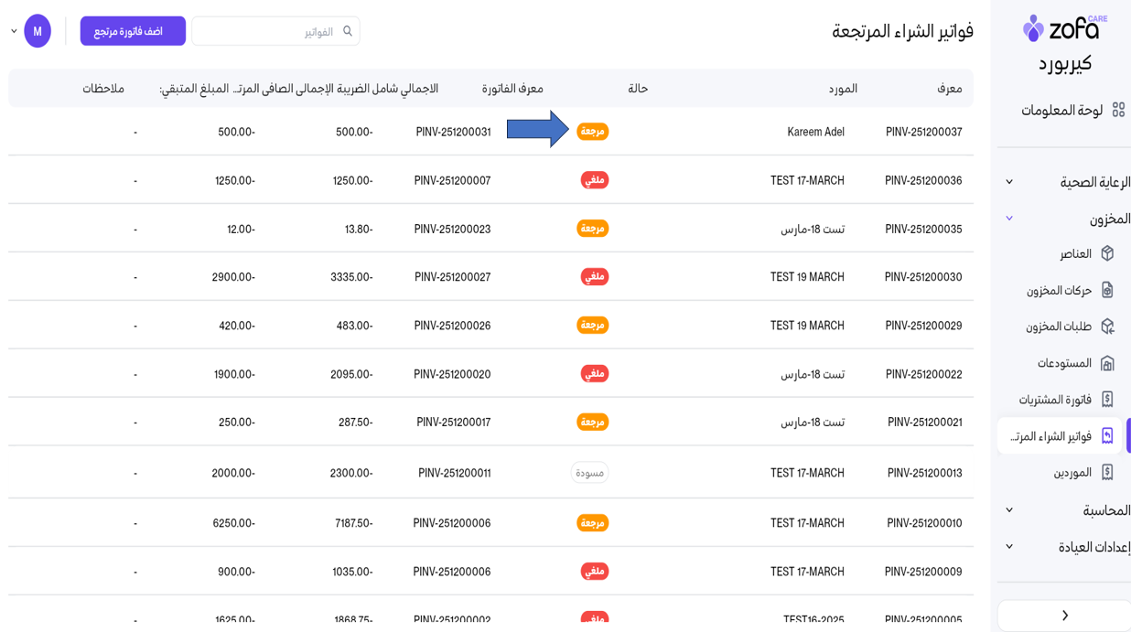Click the invoices search input field
This screenshot has height=632, width=1131.
[x=270, y=31]
